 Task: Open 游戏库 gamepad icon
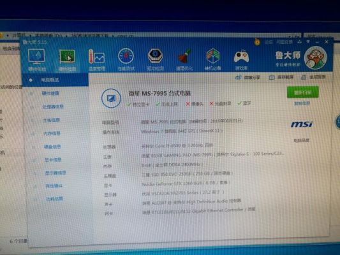click(241, 57)
